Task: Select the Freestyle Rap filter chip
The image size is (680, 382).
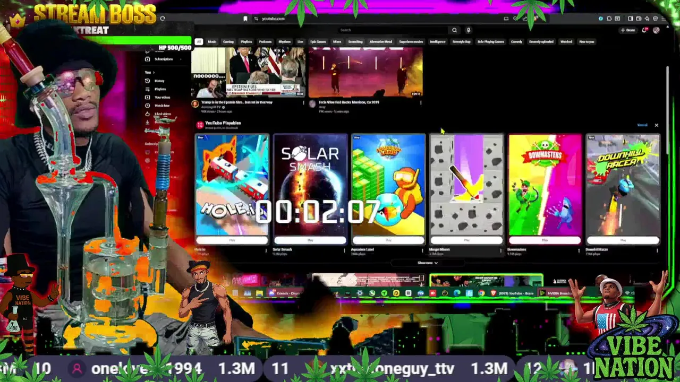Action: [461, 41]
